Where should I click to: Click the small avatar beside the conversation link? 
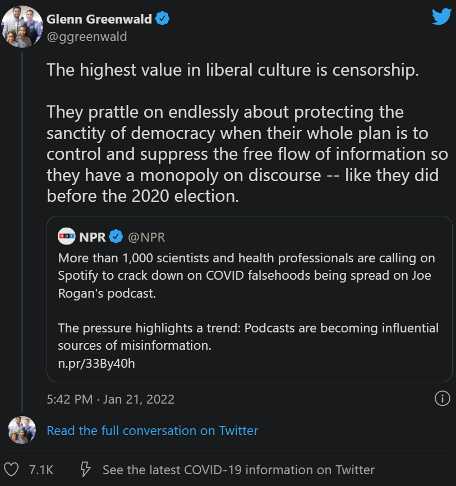click(x=22, y=431)
